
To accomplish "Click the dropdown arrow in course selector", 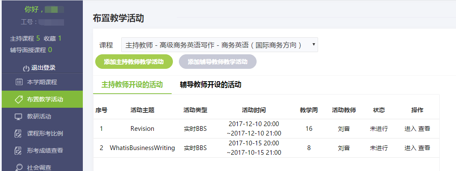I will point(313,44).
